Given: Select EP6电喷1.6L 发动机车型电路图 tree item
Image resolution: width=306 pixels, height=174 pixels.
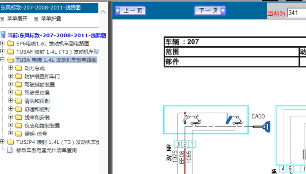Looking at the screenshot, I should (x=53, y=43).
